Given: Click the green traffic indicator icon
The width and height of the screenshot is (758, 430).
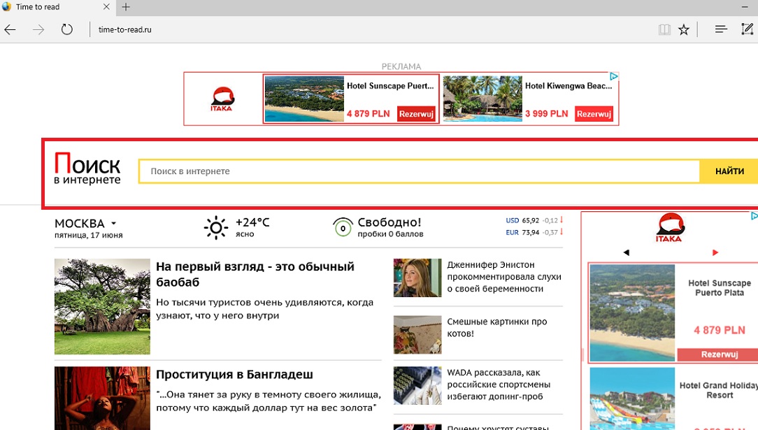Looking at the screenshot, I should coord(342,227).
